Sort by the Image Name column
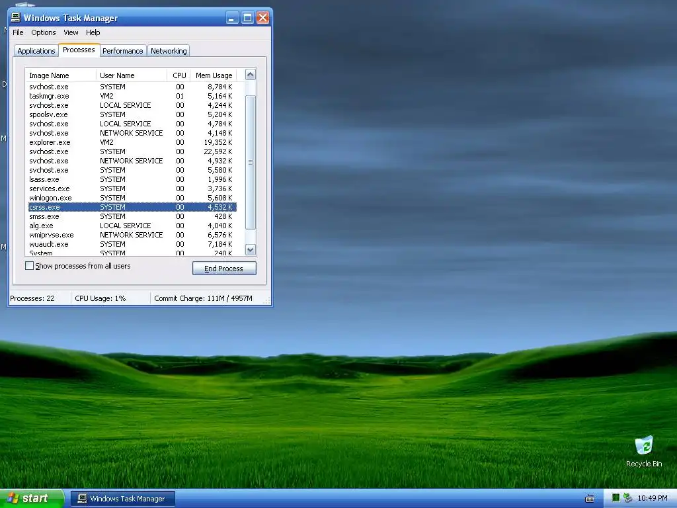Image resolution: width=677 pixels, height=508 pixels. (x=60, y=75)
